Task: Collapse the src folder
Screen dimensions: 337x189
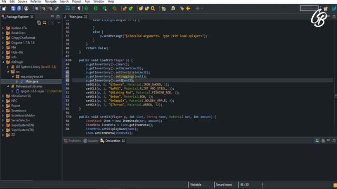Action: (x=8, y=72)
